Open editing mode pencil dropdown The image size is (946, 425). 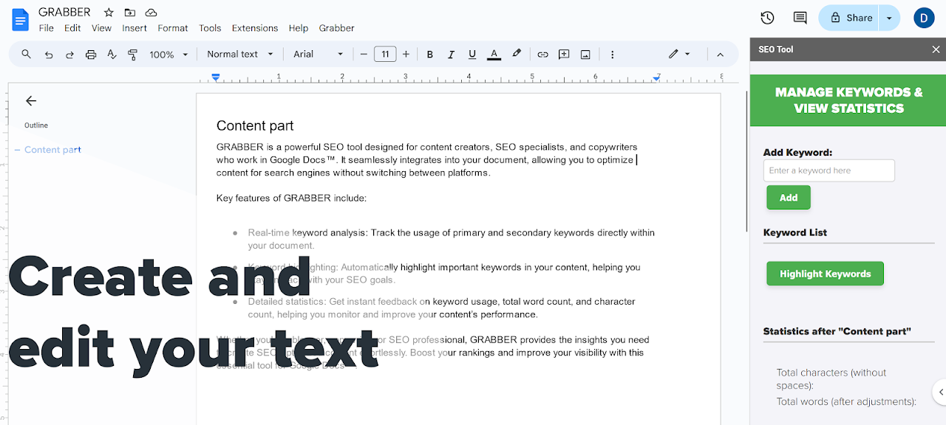coord(679,54)
